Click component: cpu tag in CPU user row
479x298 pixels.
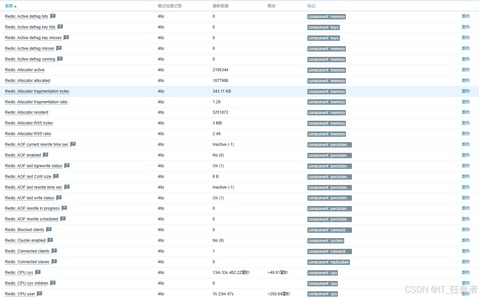pos(322,294)
